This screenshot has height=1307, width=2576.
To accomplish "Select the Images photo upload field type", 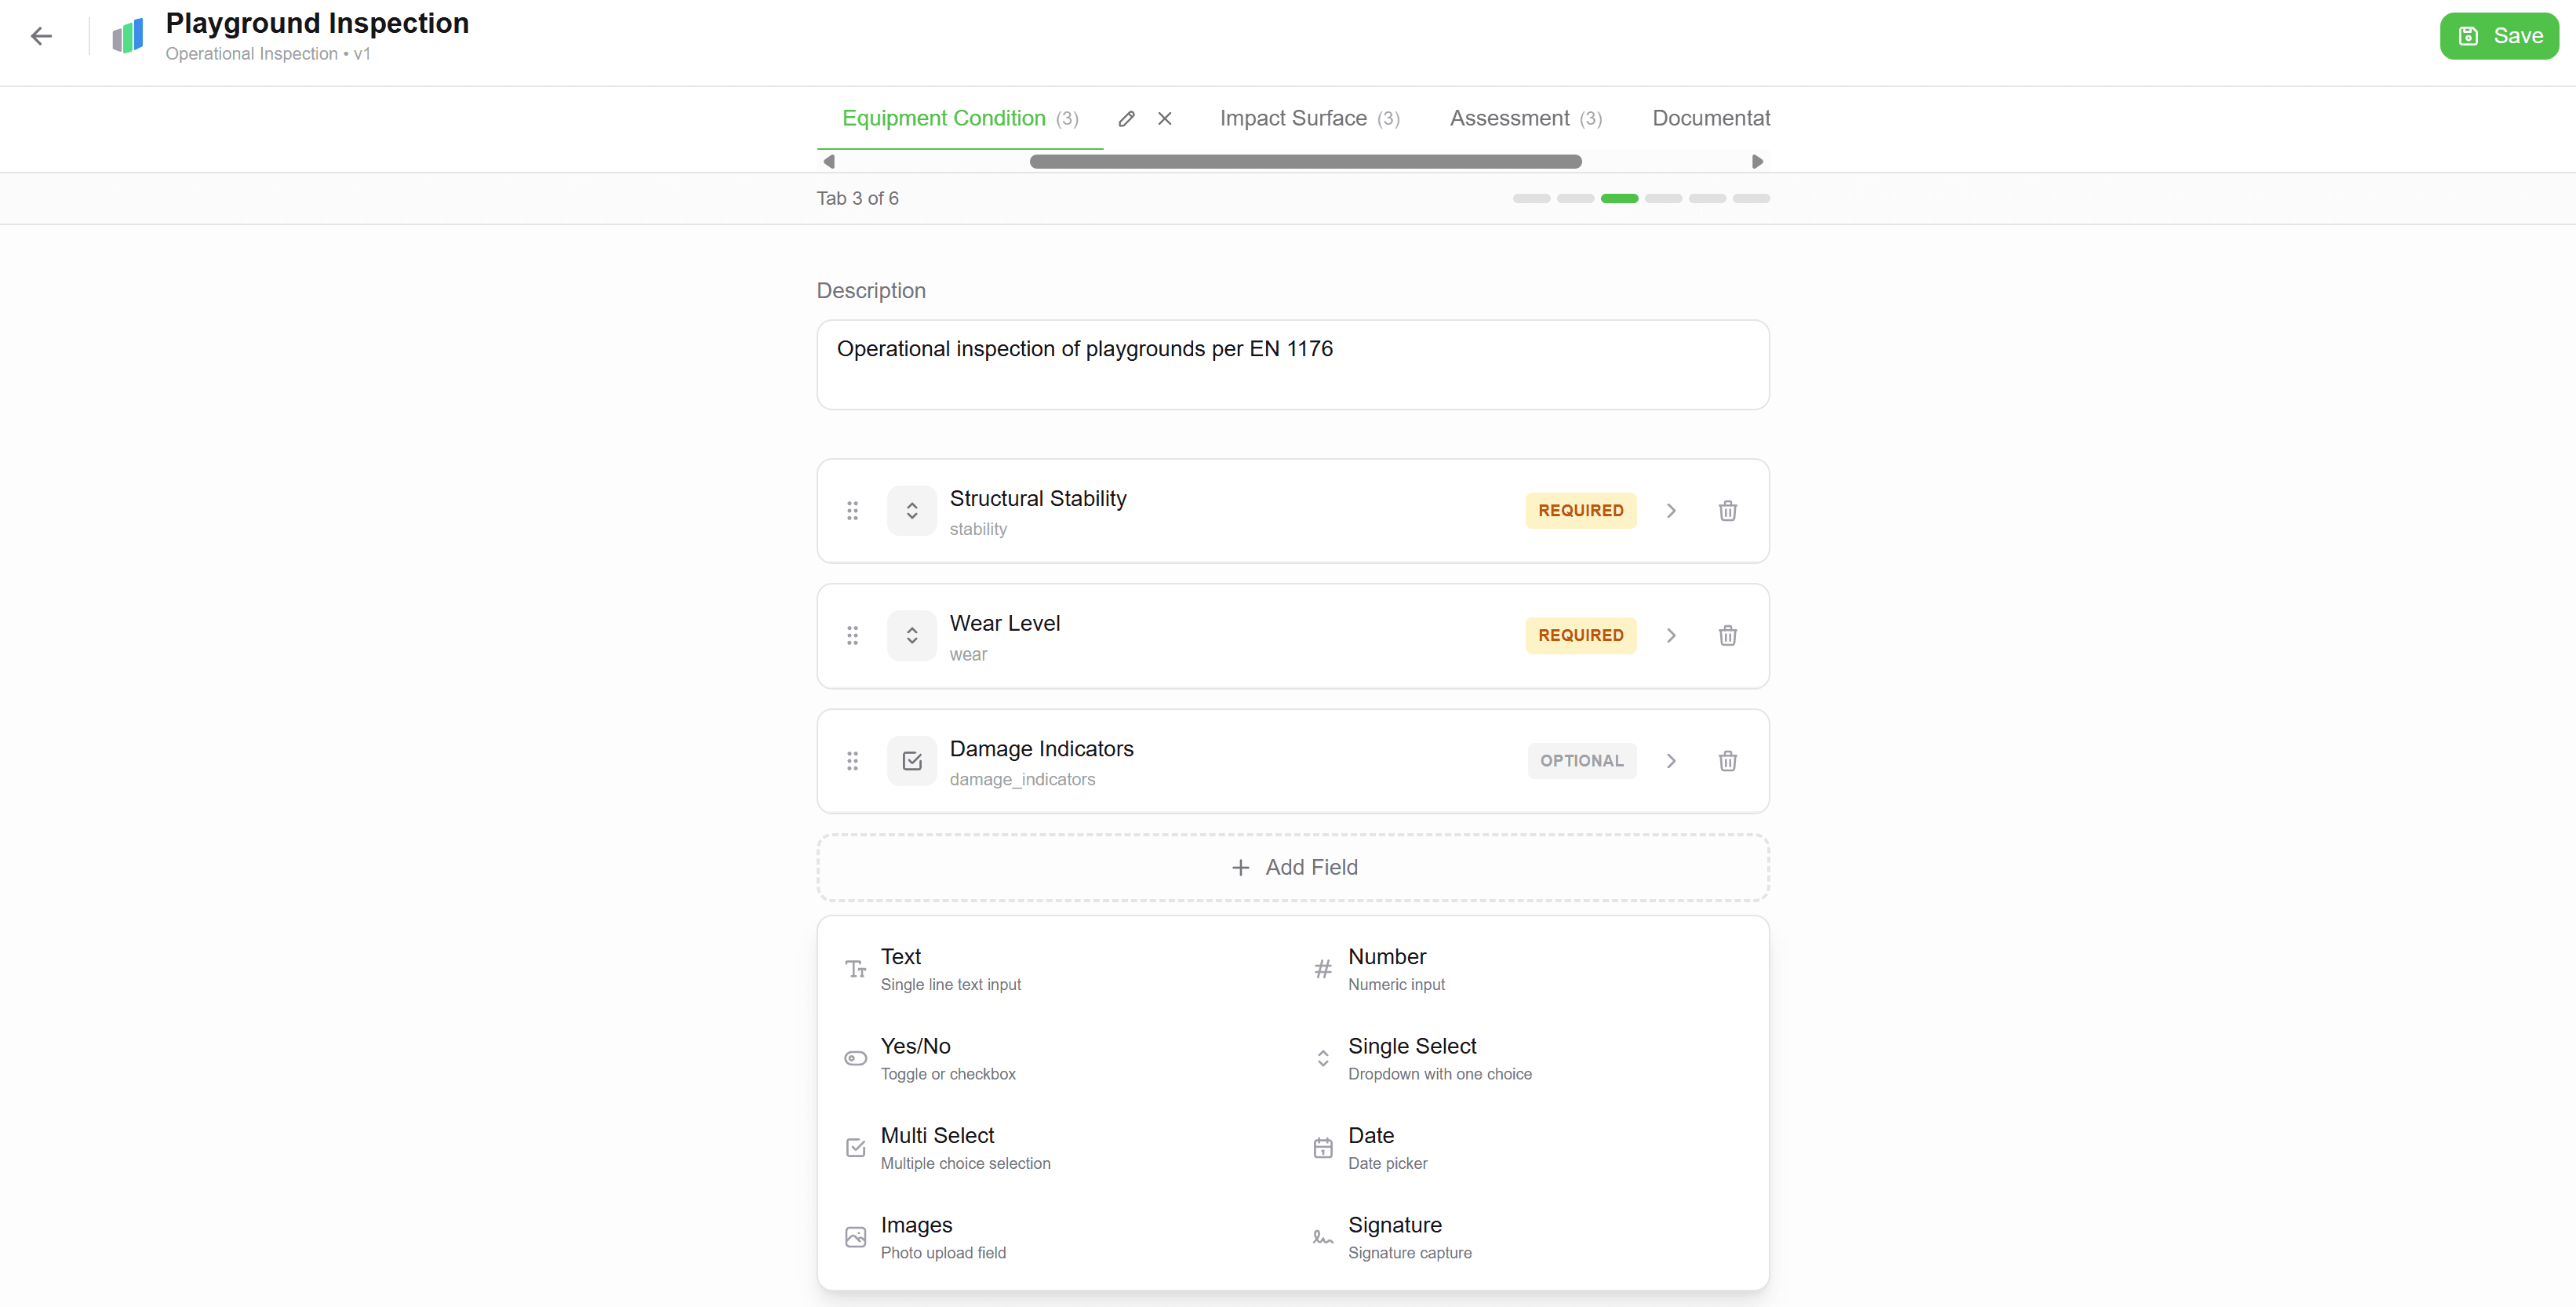I will (x=916, y=1237).
